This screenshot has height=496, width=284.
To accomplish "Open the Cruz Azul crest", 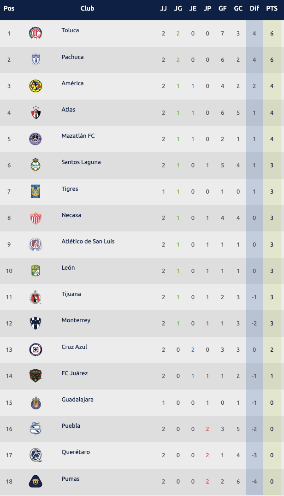I will pyautogui.click(x=35, y=349).
